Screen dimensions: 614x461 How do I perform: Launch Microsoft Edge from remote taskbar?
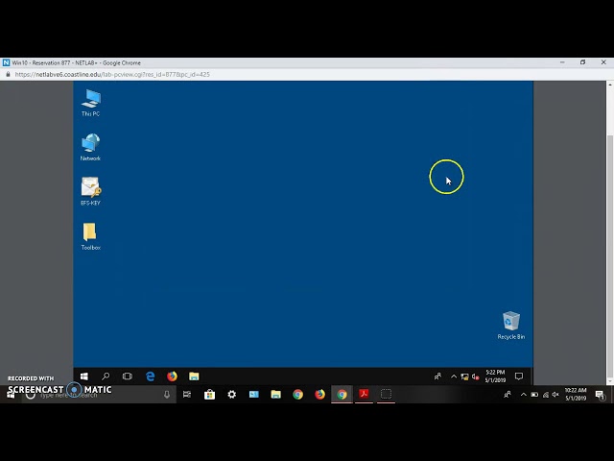tap(150, 376)
